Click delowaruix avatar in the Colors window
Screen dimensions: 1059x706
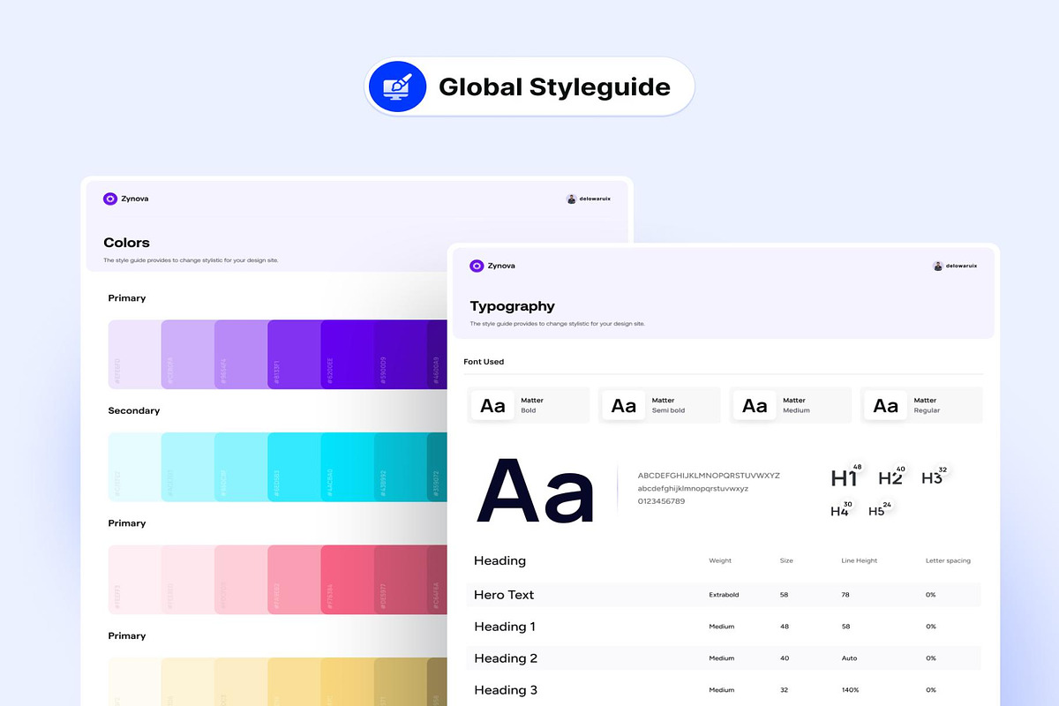(x=571, y=199)
